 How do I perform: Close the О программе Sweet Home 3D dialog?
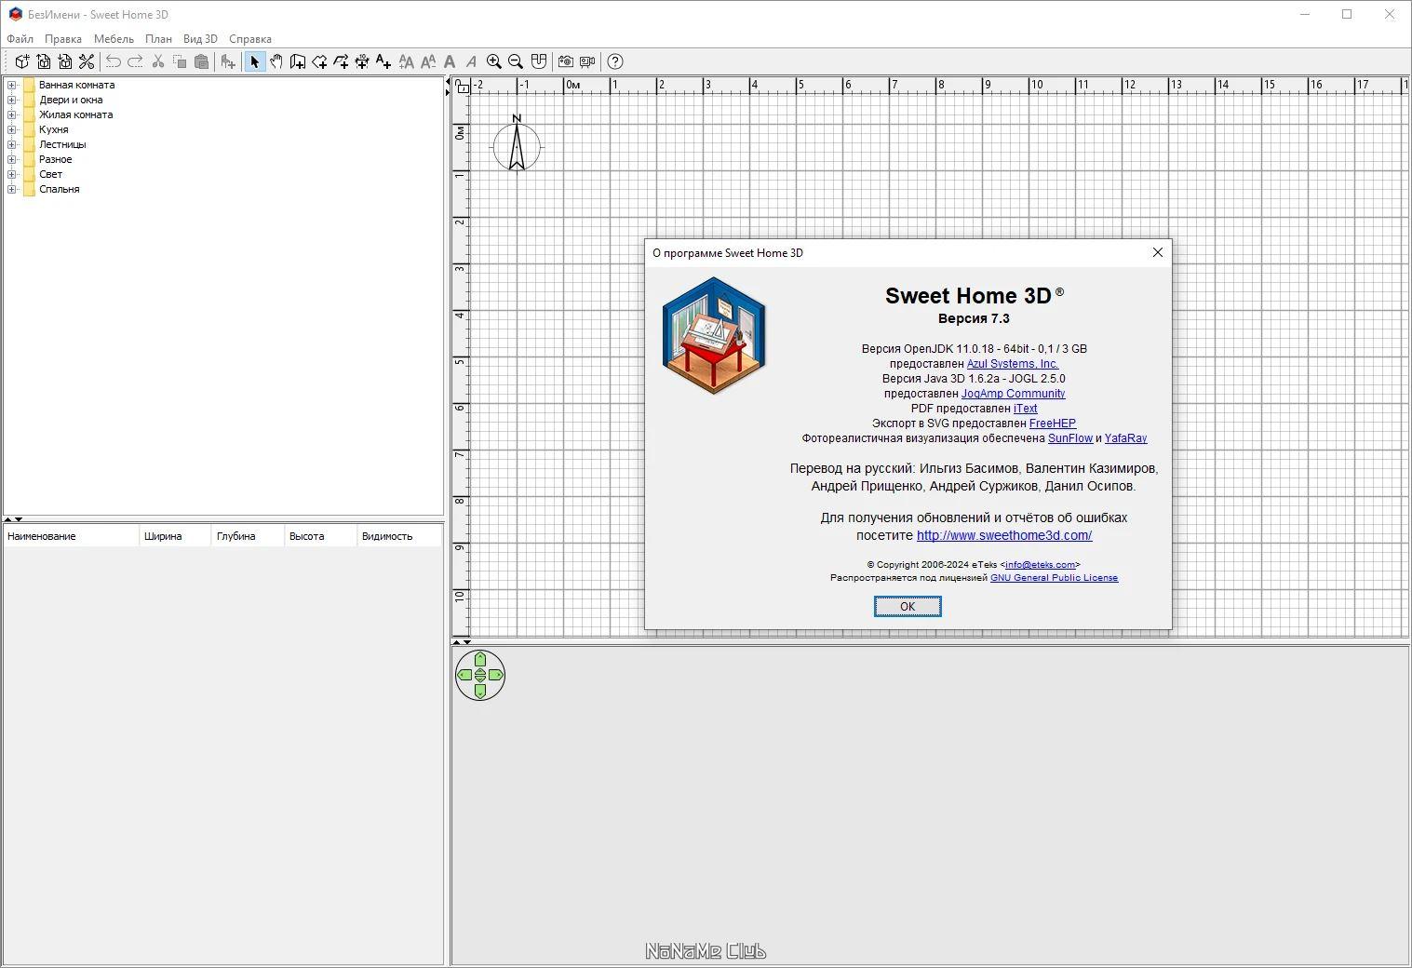[x=1157, y=252]
